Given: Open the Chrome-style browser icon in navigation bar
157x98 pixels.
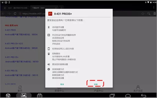Looking at the screenshot, I should 8,96.
